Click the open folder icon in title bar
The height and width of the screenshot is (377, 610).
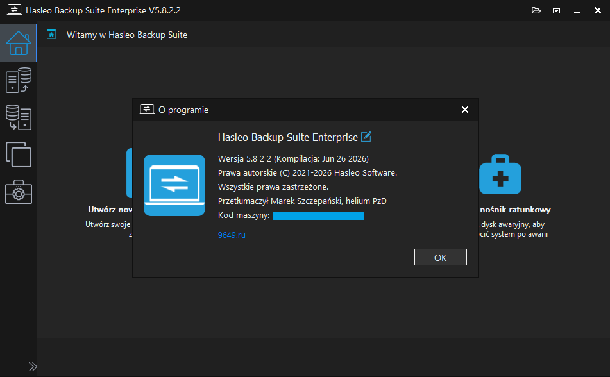tap(536, 10)
